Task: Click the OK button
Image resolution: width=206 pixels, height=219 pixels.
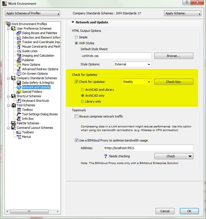Action: tap(189, 211)
